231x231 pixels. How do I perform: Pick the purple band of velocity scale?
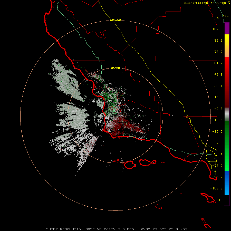click(227, 28)
